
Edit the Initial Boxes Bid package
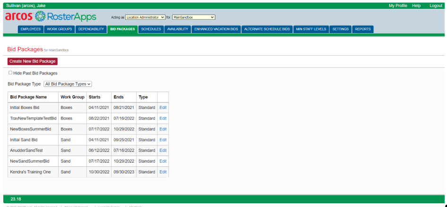[163, 108]
